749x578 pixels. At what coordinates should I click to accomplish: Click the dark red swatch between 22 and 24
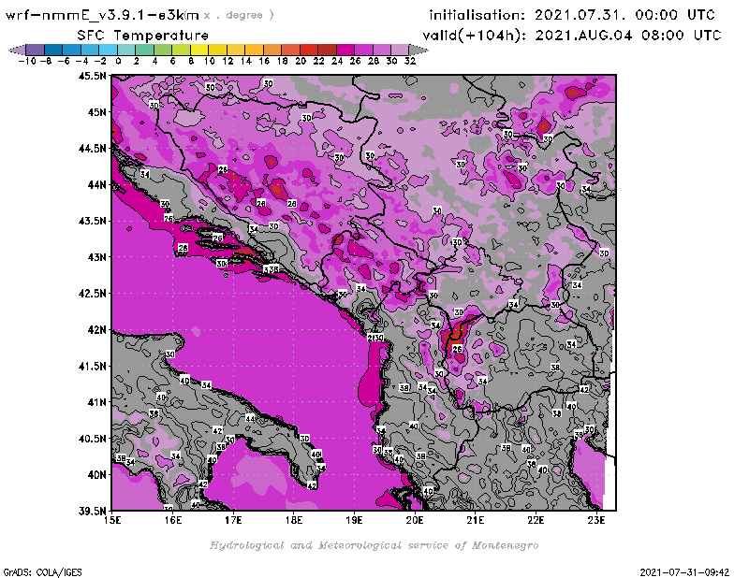[x=327, y=50]
